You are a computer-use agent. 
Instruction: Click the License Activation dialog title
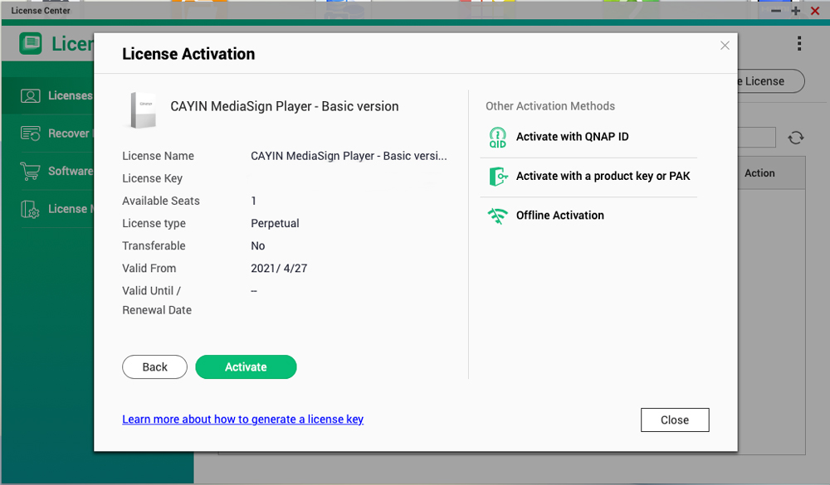coord(188,54)
